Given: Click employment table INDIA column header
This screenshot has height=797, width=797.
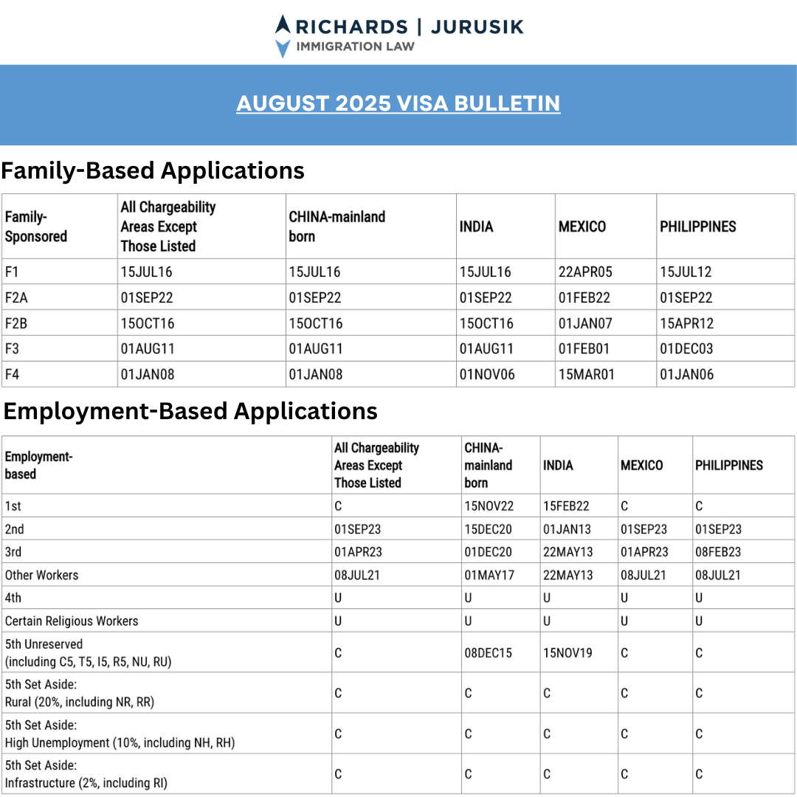Looking at the screenshot, I should point(558,465).
